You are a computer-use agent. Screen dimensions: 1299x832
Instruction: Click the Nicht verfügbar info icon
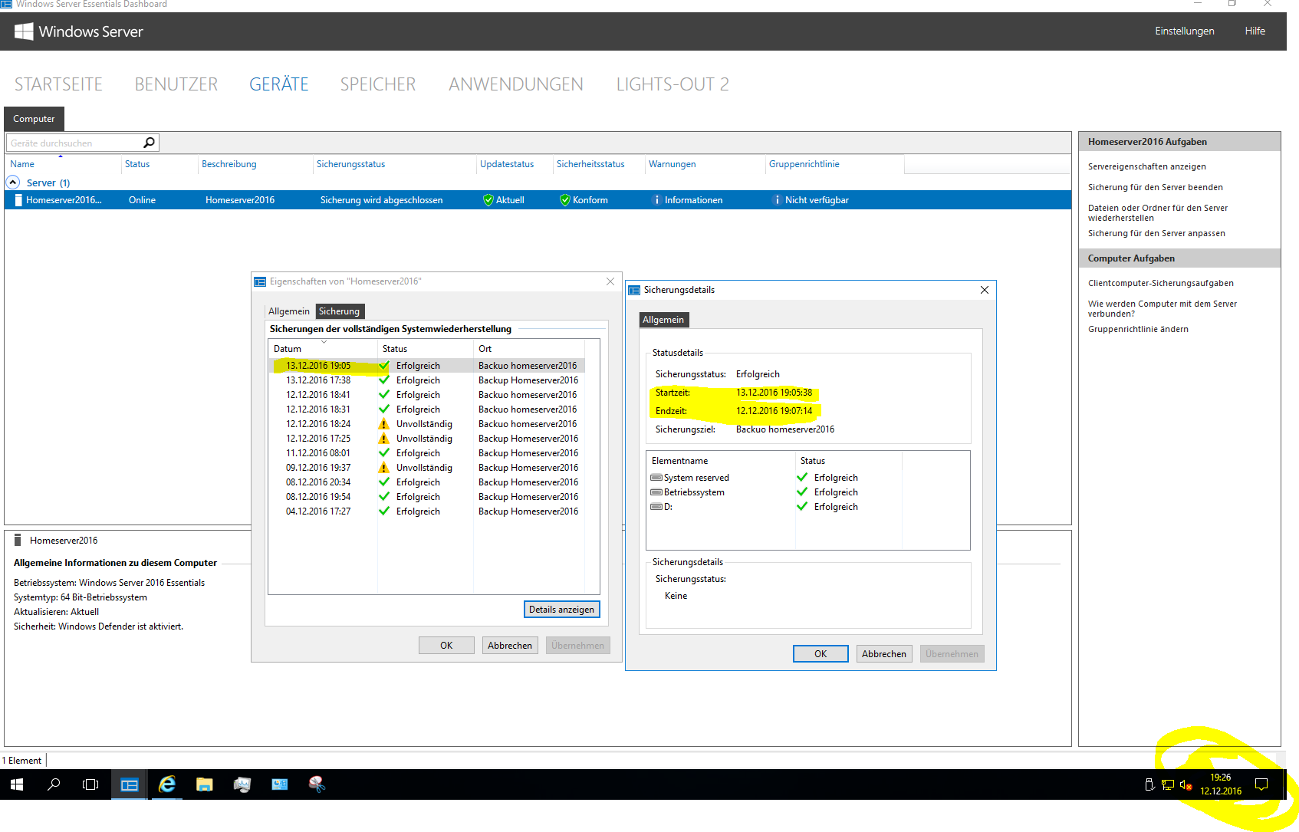coord(777,200)
